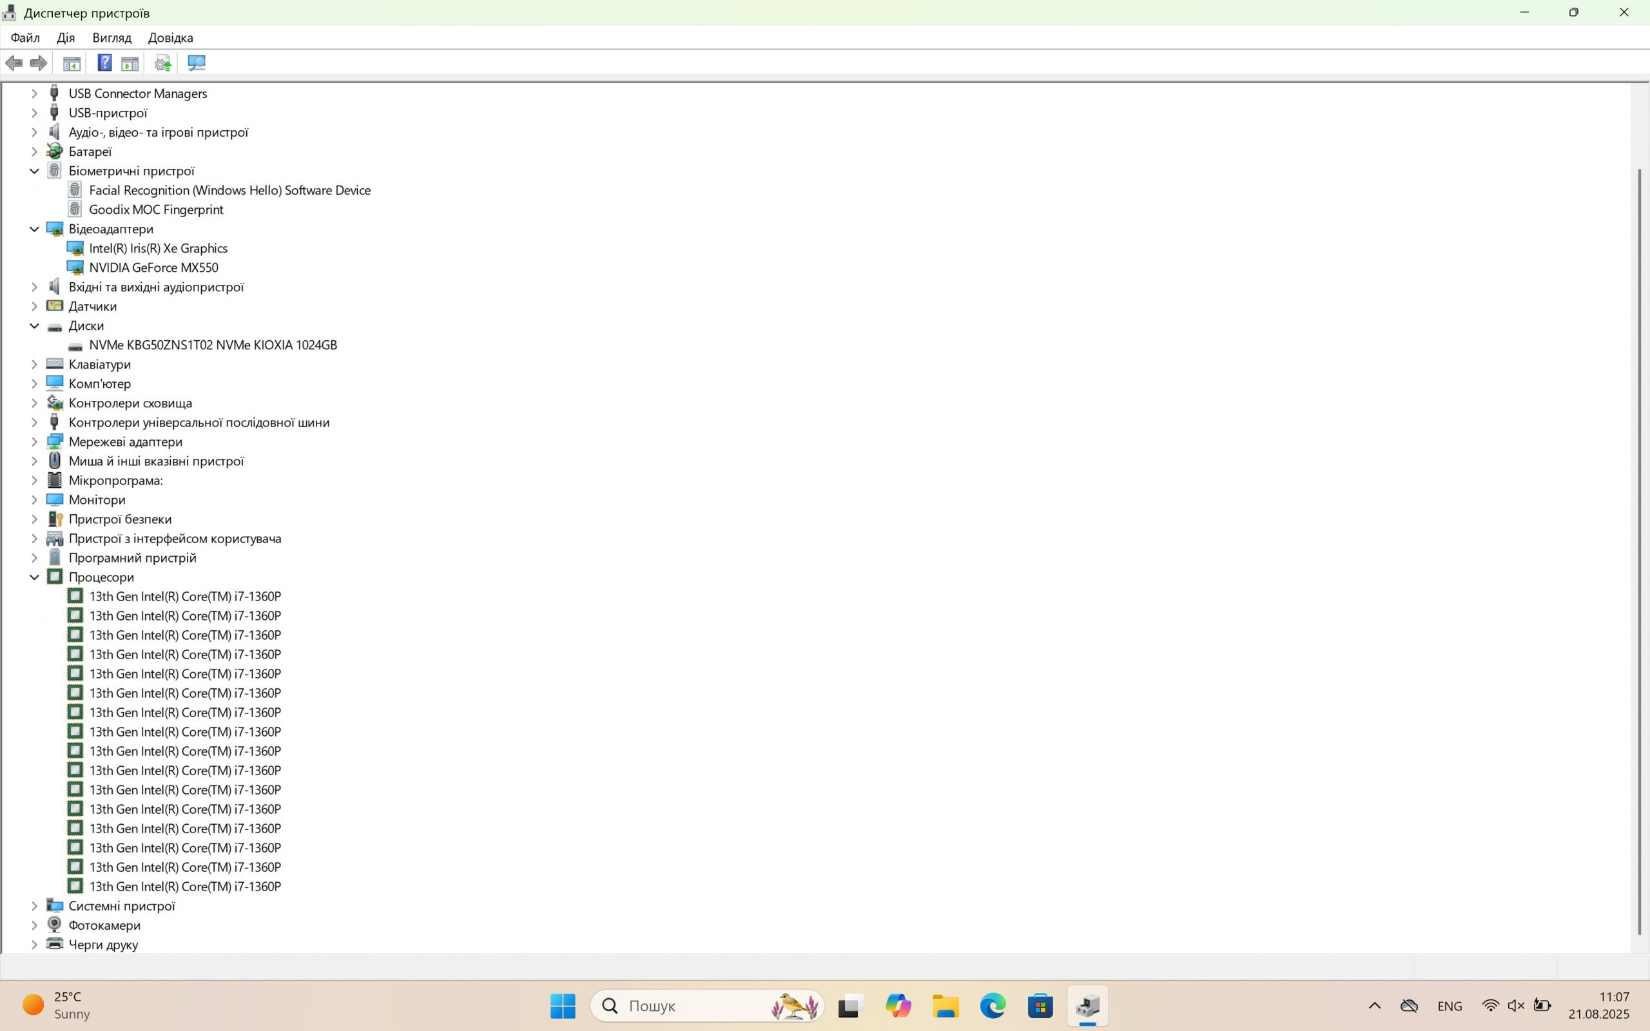Click the Пошук taskbar search box
This screenshot has height=1031, width=1650.
(x=707, y=1006)
